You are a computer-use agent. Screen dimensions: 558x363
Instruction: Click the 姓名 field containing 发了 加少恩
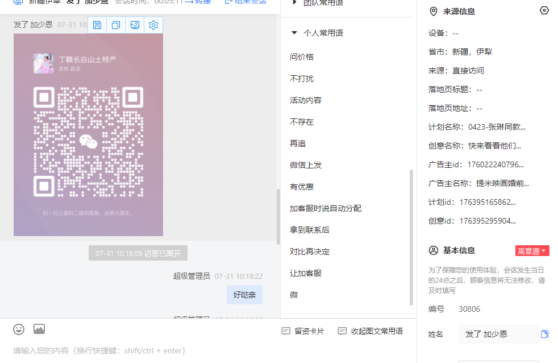pyautogui.click(x=498, y=334)
